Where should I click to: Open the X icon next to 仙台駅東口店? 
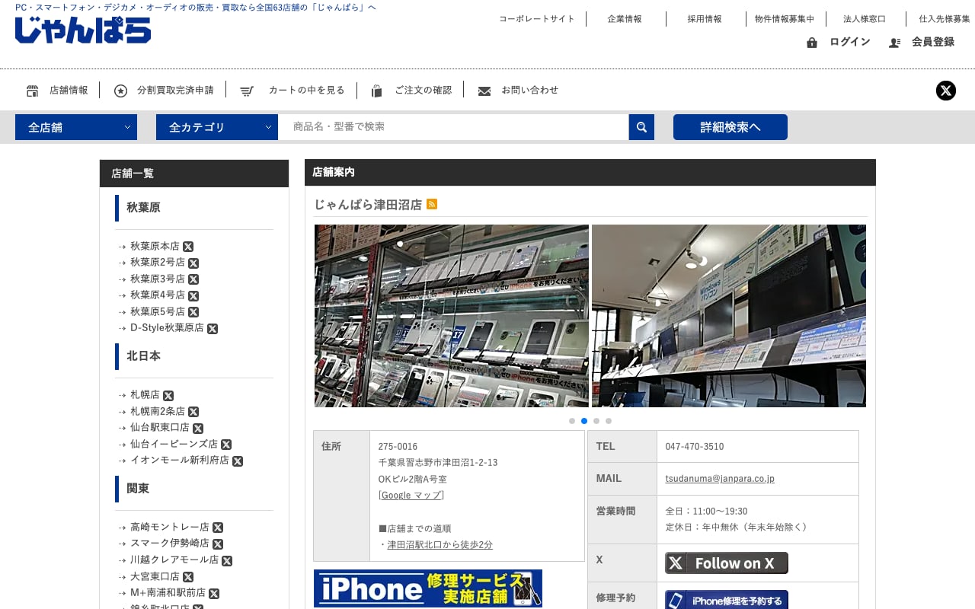[x=198, y=429]
